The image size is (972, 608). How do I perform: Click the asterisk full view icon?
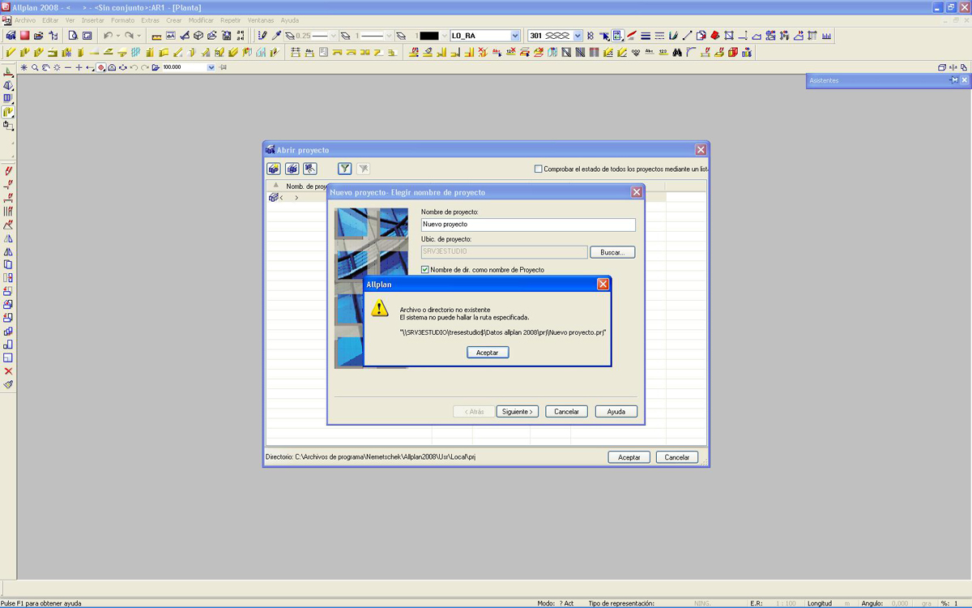coord(23,67)
